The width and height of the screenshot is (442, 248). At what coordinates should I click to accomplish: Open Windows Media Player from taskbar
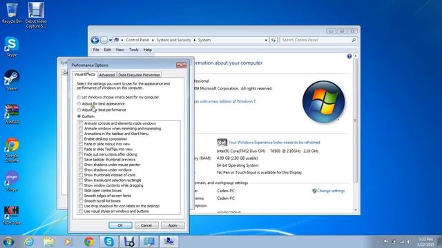(x=68, y=242)
